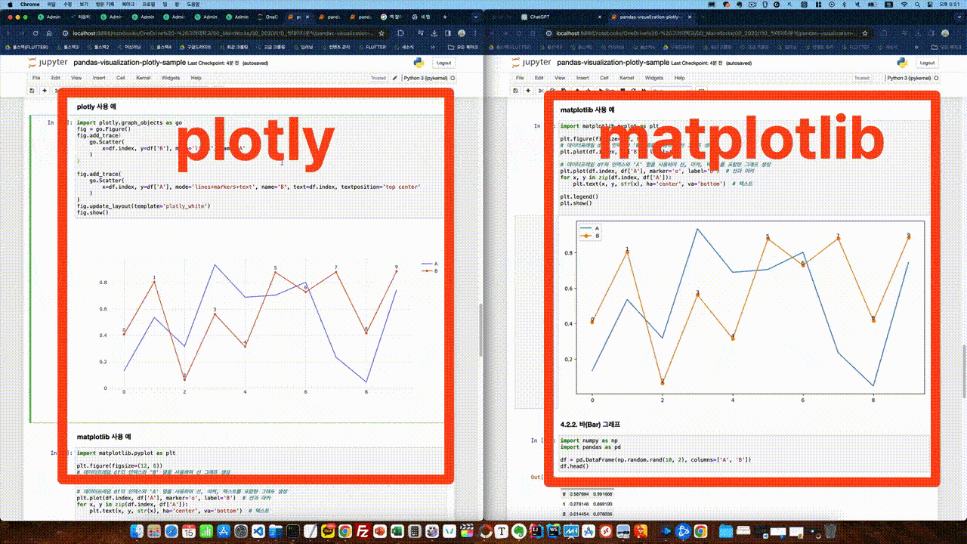Open the Kernel menu in right Jupyter notebook
967x544 pixels.
(x=627, y=78)
